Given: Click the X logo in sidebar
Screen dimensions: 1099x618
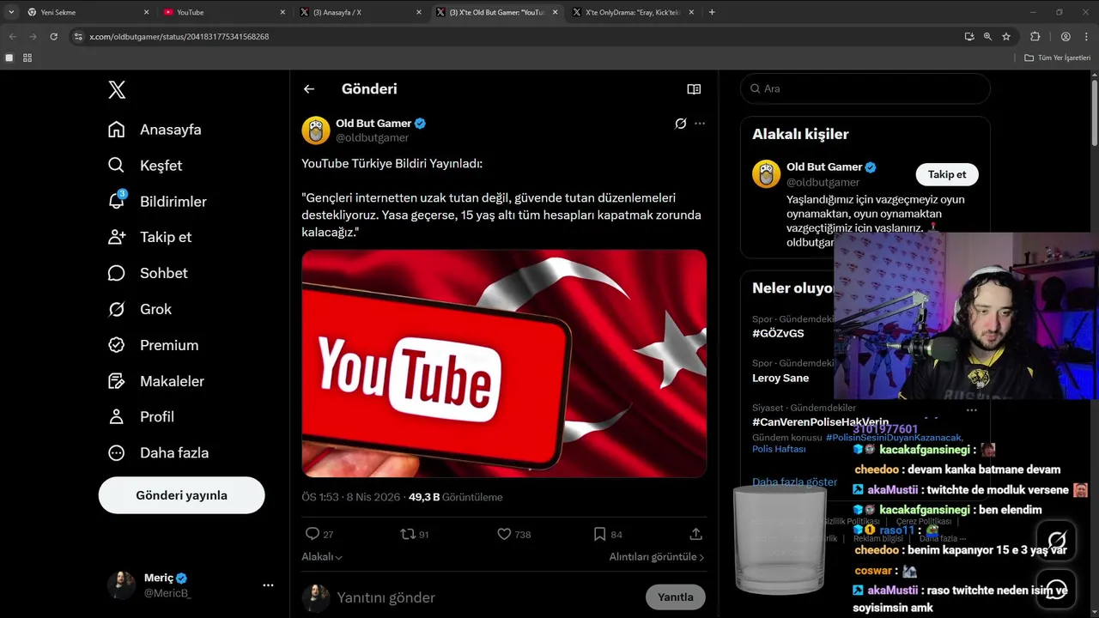Looking at the screenshot, I should [117, 89].
